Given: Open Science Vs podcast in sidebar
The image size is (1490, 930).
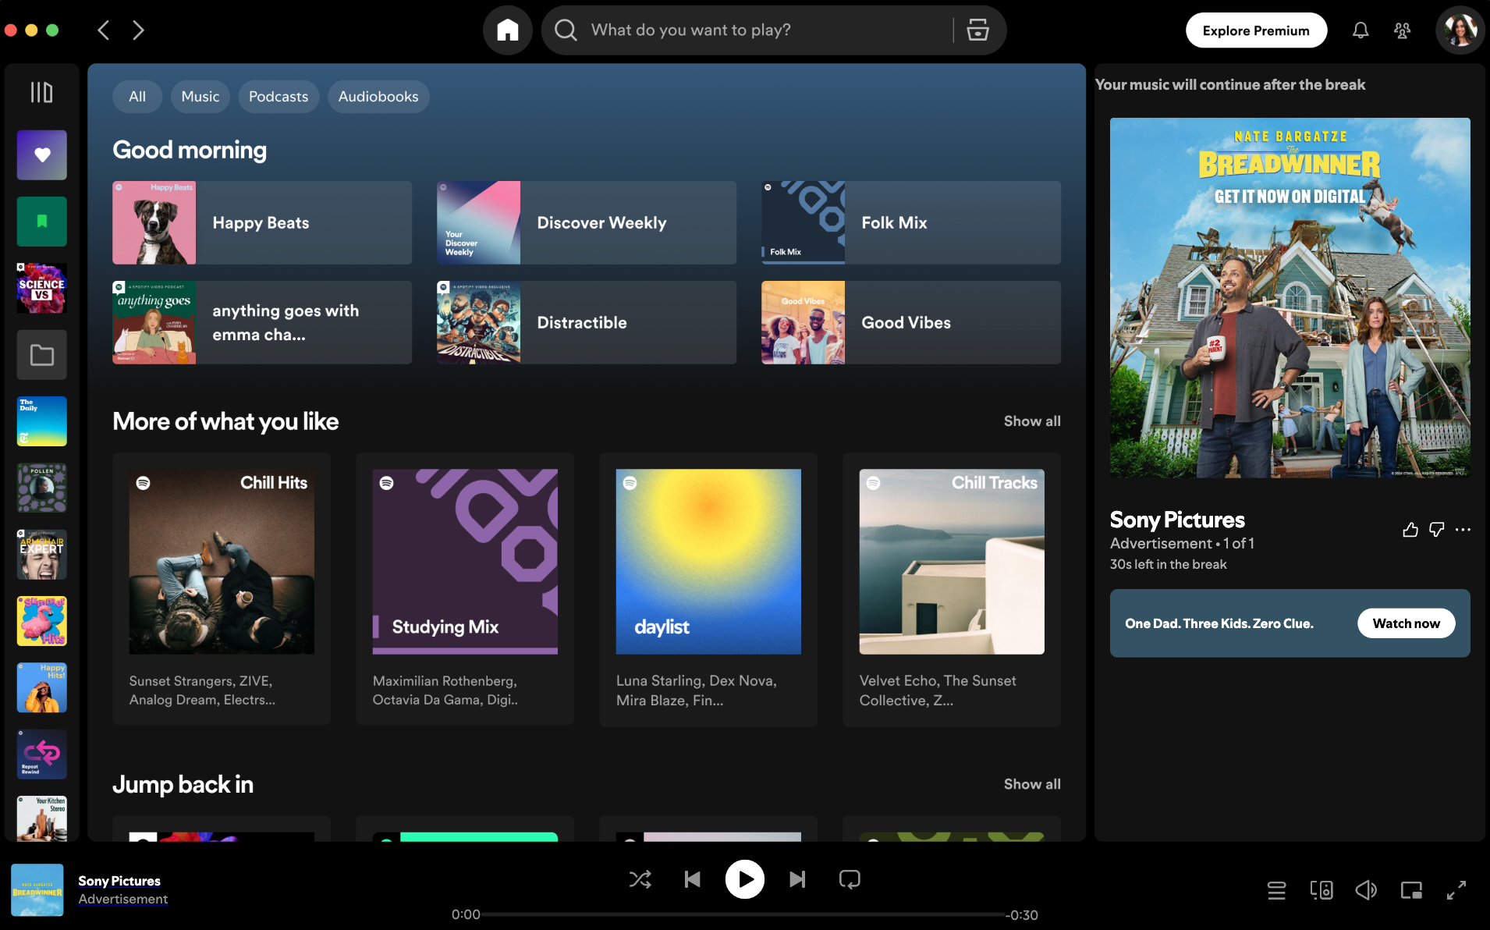Looking at the screenshot, I should 42,288.
